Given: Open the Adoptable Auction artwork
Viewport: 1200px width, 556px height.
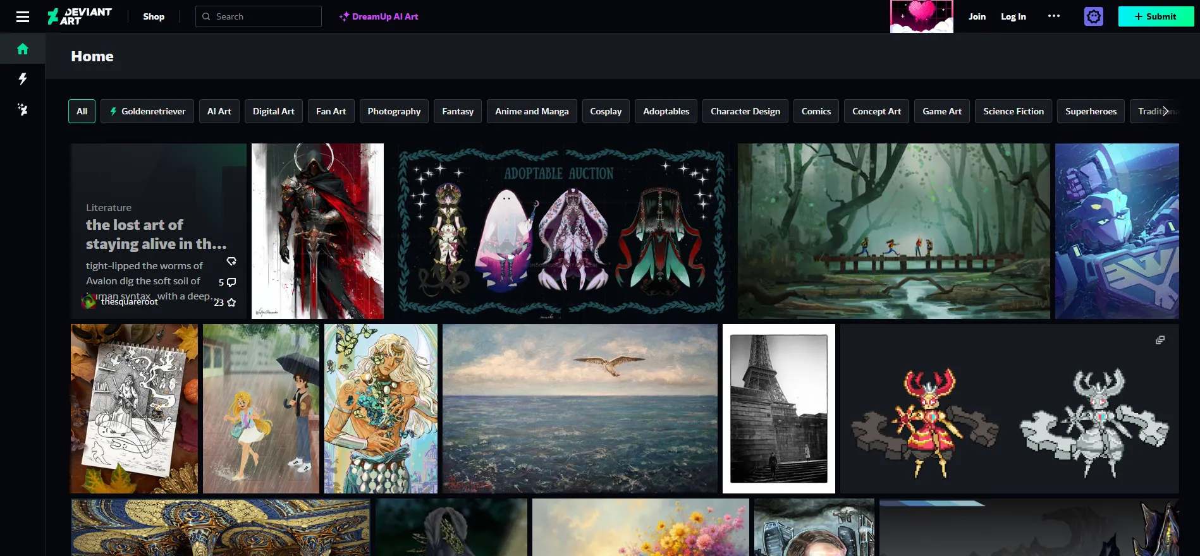Looking at the screenshot, I should pos(561,231).
